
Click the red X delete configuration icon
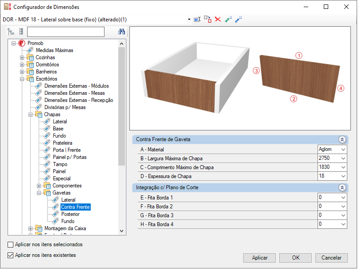point(218,19)
